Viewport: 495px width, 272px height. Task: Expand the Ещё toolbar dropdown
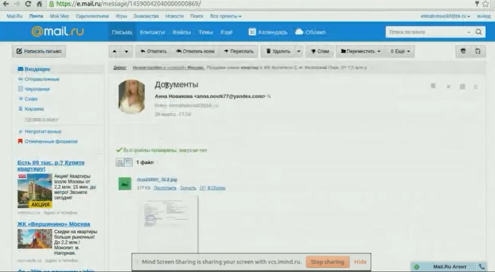coord(399,50)
